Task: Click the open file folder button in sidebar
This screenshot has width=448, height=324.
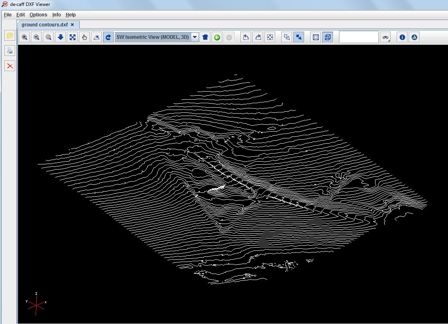Action: pos(10,35)
